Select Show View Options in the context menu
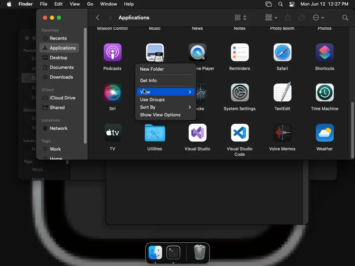The image size is (355, 266). click(x=166, y=115)
